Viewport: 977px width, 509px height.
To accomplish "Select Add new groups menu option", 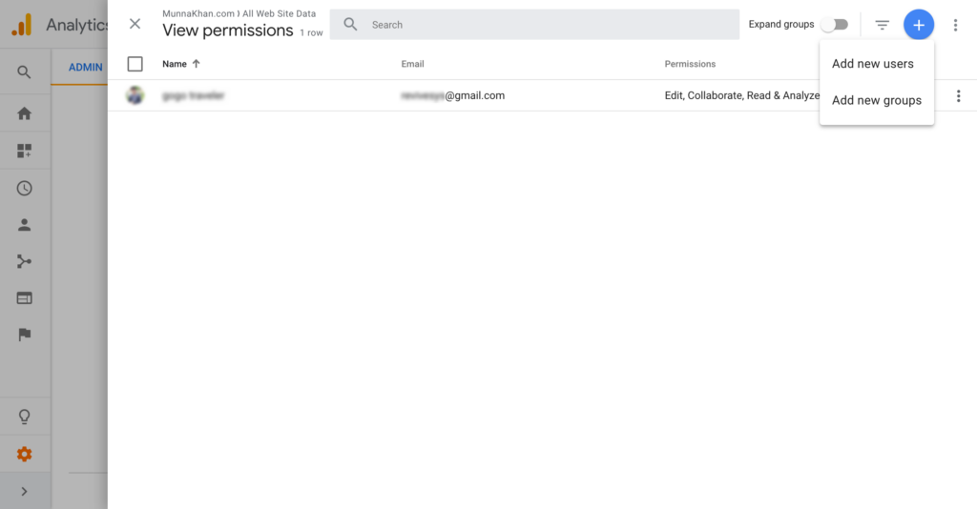I will (x=876, y=100).
